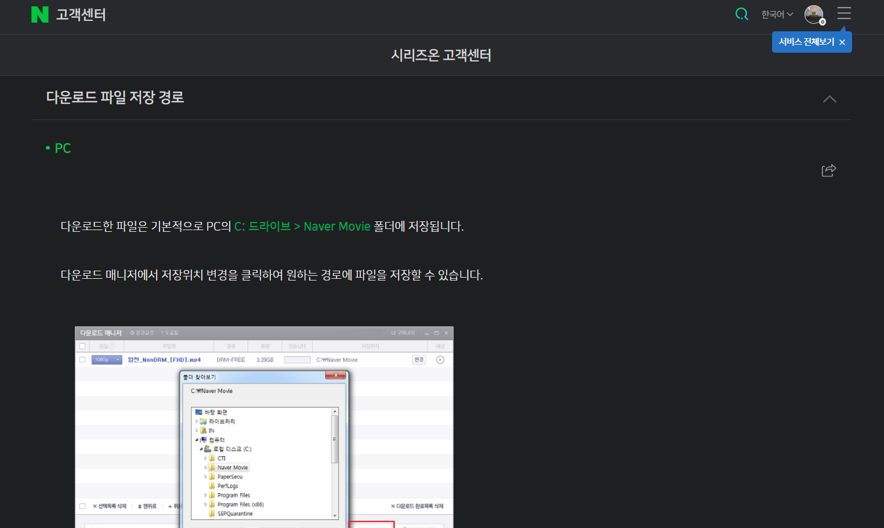
Task: Open search with the magnifier icon
Action: point(741,13)
